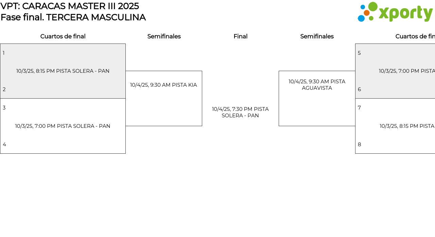Open quarterfinal match 10/3/25, 8:15 PM PISTA SOLERA - PAN
Image resolution: width=435 pixels, height=237 pixels.
63,71
